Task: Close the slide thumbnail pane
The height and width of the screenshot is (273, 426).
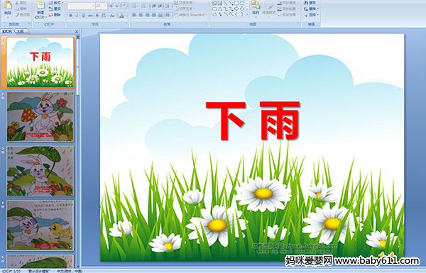Action: click(77, 31)
